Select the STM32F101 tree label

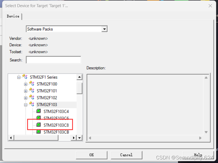[47, 91]
